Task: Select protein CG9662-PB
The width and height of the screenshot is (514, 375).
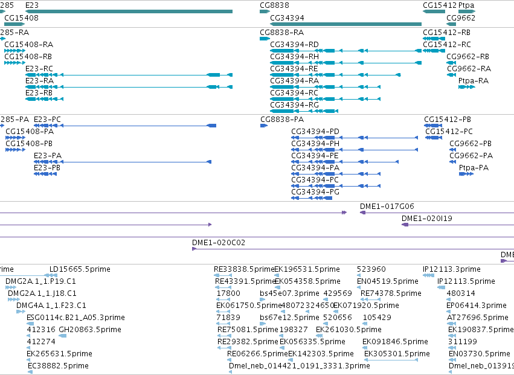Action: 453,150
